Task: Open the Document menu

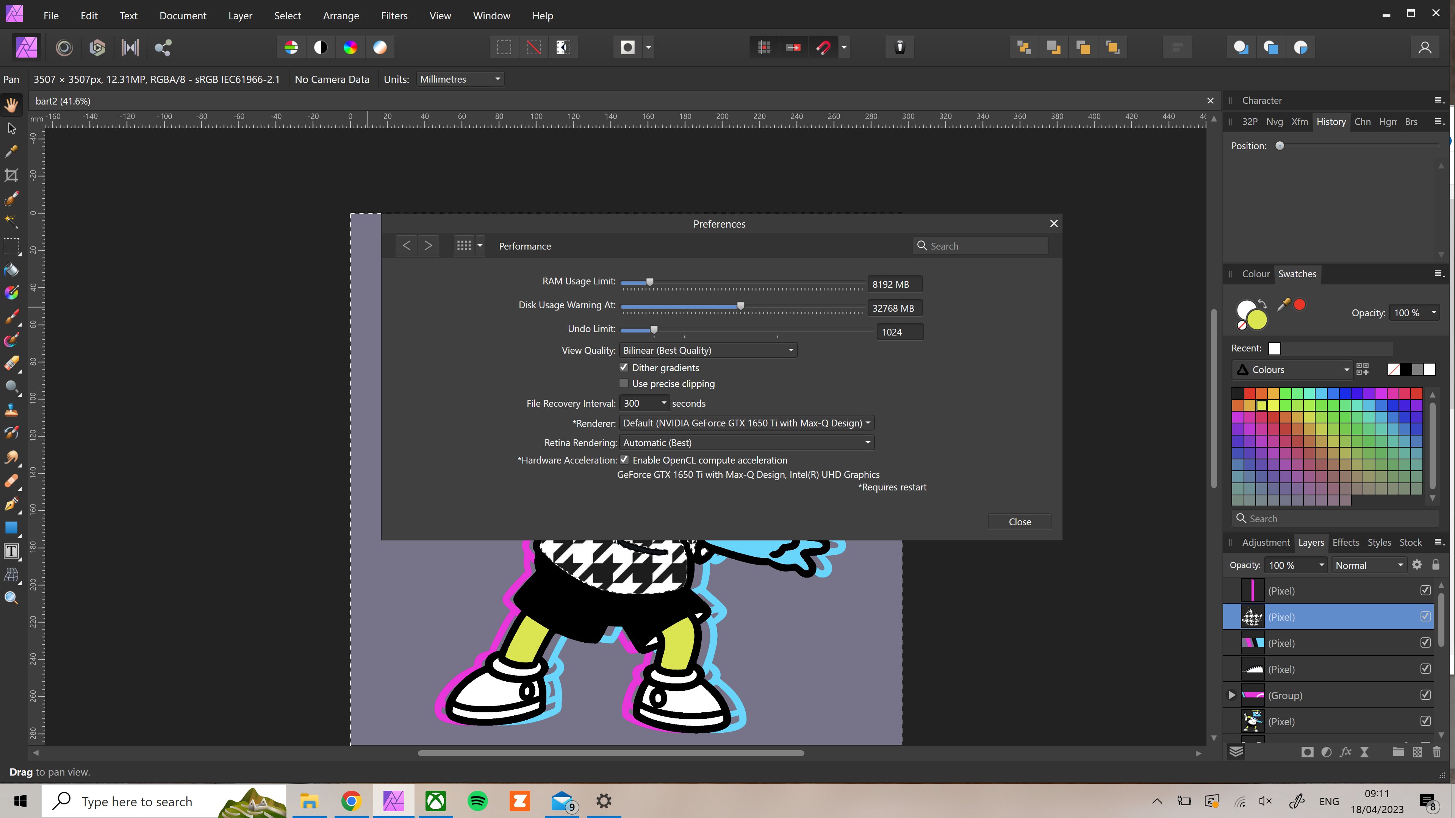Action: tap(183, 16)
